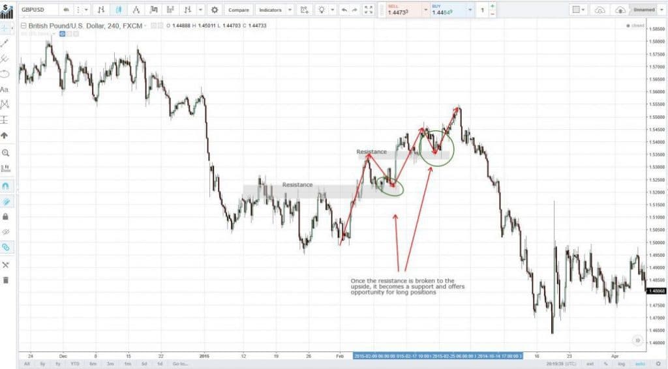Open the 4h timeframe interval dropdown
The image size is (668, 369).
coord(67,10)
